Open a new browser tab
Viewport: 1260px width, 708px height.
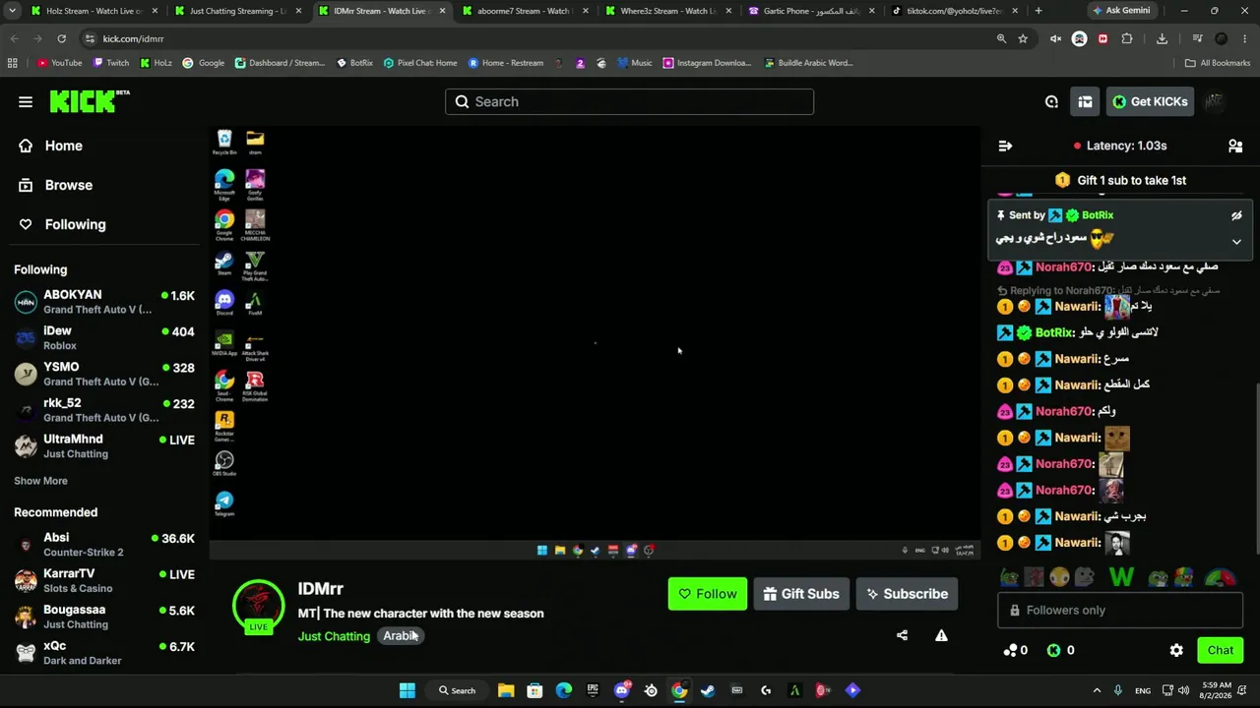coord(1039,11)
